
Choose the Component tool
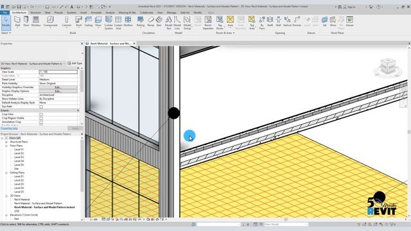50,22
